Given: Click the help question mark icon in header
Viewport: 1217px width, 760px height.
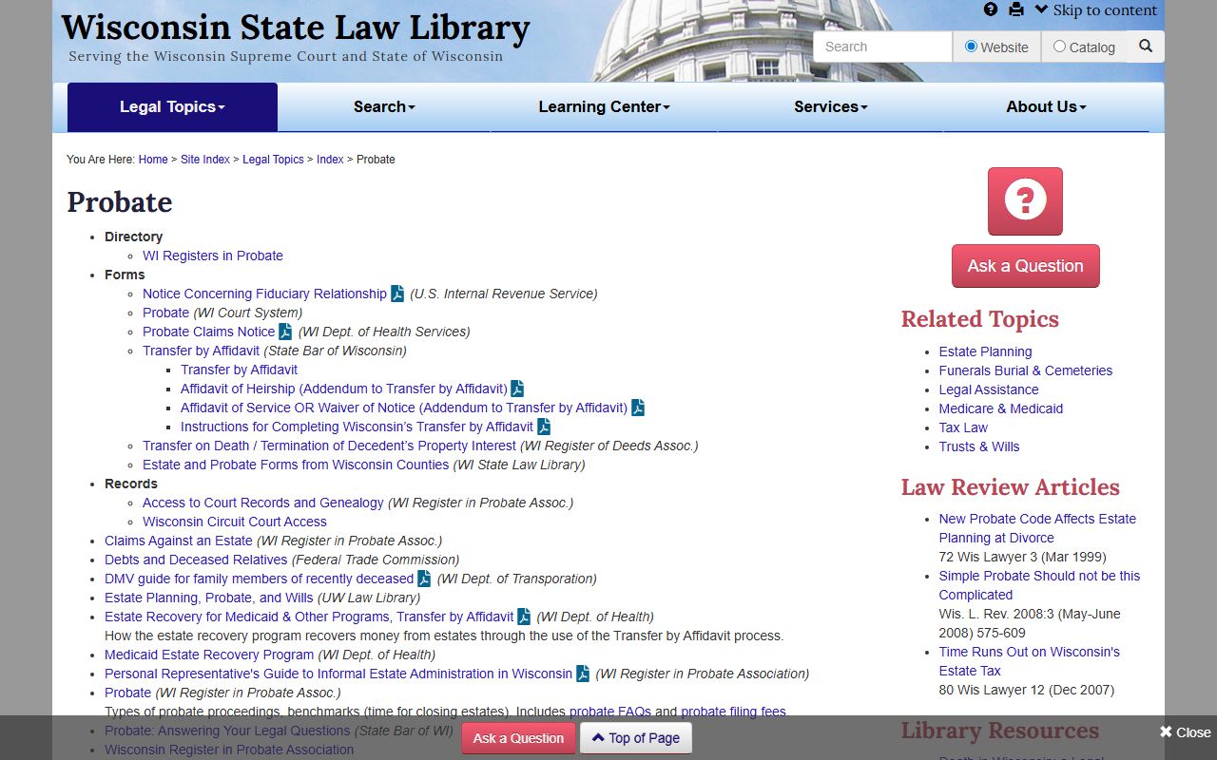Looking at the screenshot, I should [991, 9].
